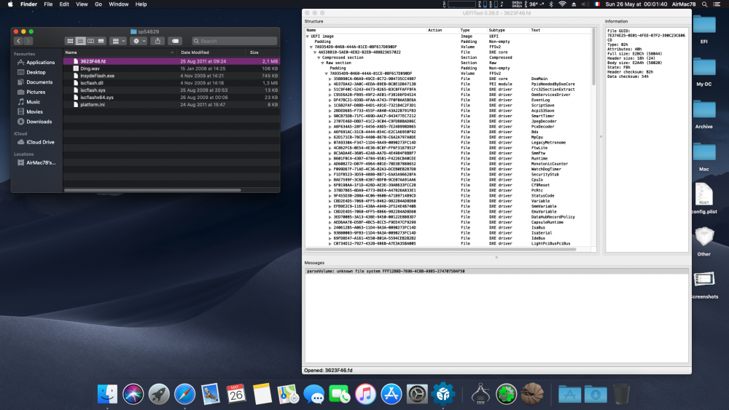729x410 pixels.
Task: Select the EFI folder on desktop
Action: click(704, 29)
